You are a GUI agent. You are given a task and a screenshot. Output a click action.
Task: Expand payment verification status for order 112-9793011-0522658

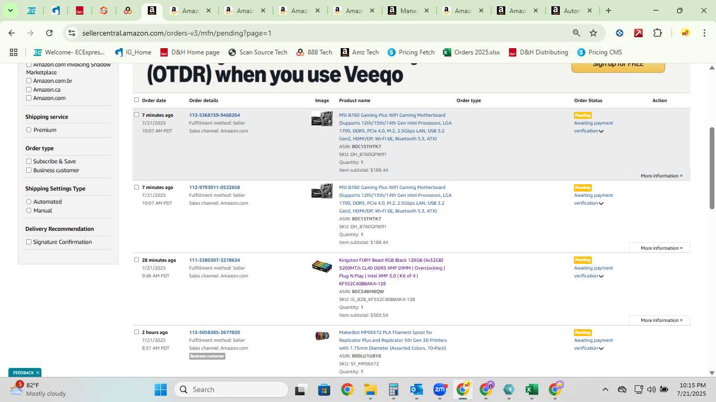tap(601, 204)
